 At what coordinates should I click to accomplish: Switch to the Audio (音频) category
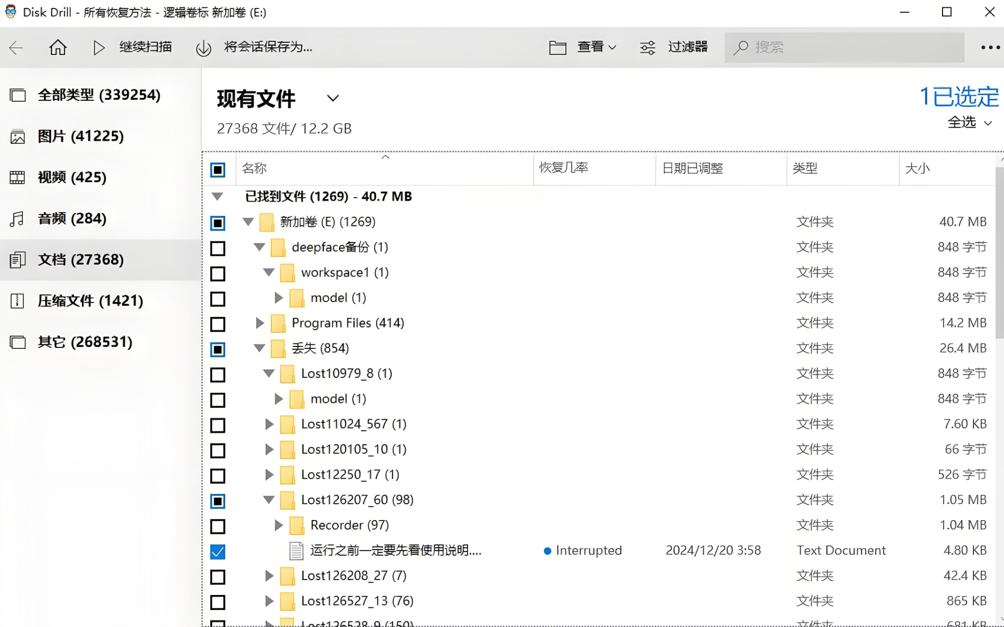[72, 219]
